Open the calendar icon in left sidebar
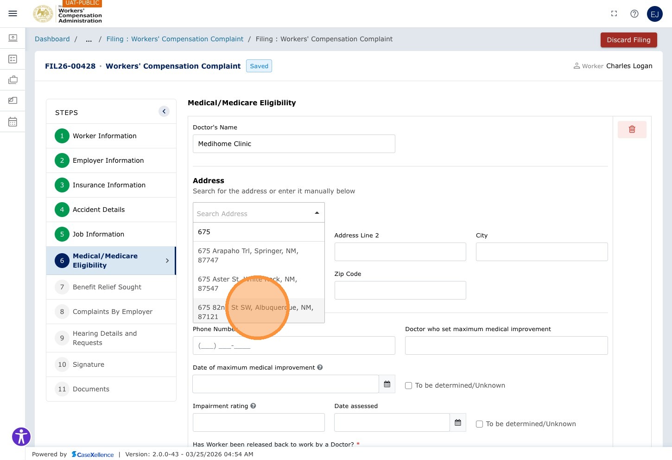The image size is (672, 460). tap(13, 121)
